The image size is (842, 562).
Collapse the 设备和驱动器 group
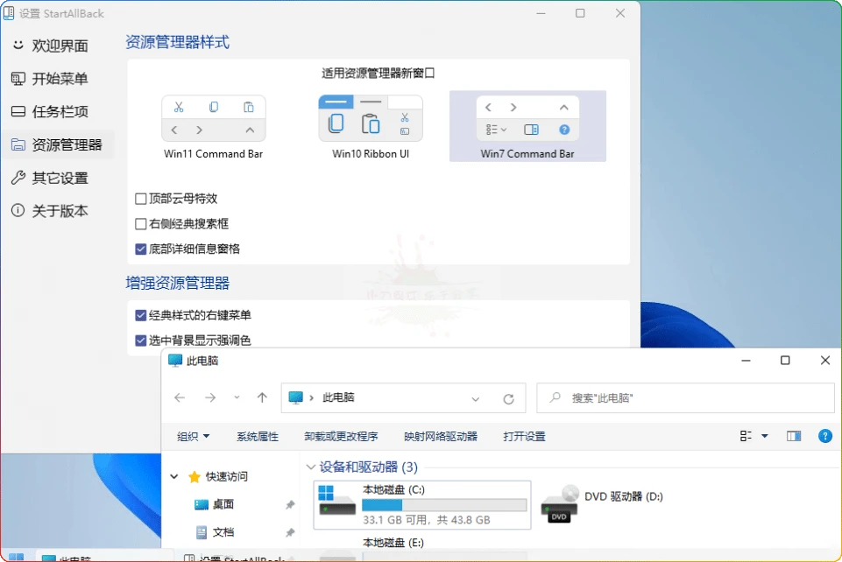[x=311, y=467]
